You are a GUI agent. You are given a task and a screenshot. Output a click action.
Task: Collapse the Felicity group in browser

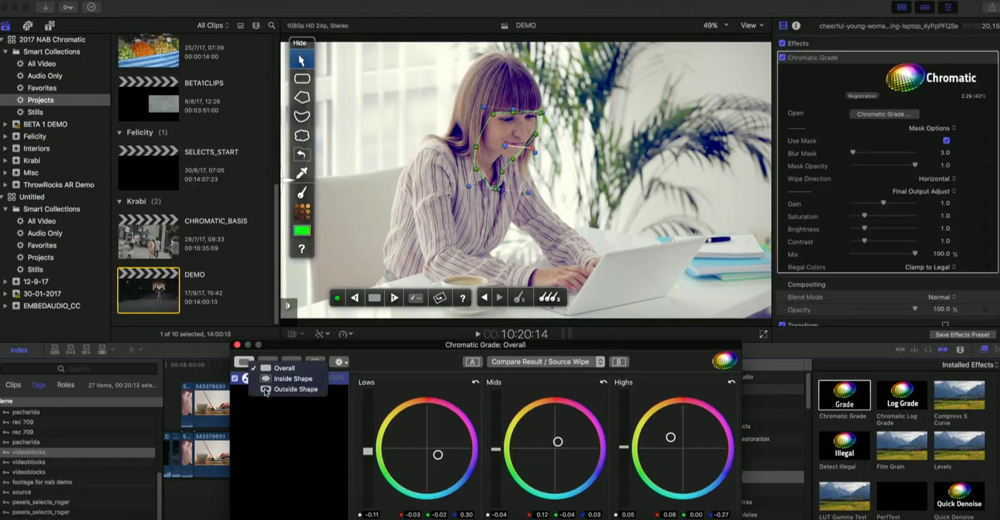click(x=119, y=133)
